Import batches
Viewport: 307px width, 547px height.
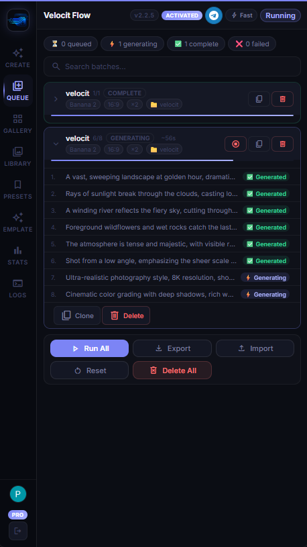[x=255, y=348]
